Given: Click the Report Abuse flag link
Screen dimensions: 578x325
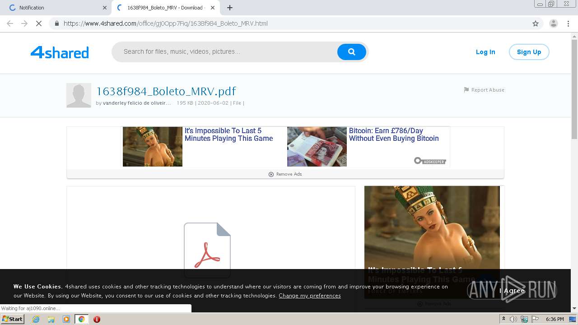Looking at the screenshot, I should click(x=484, y=90).
